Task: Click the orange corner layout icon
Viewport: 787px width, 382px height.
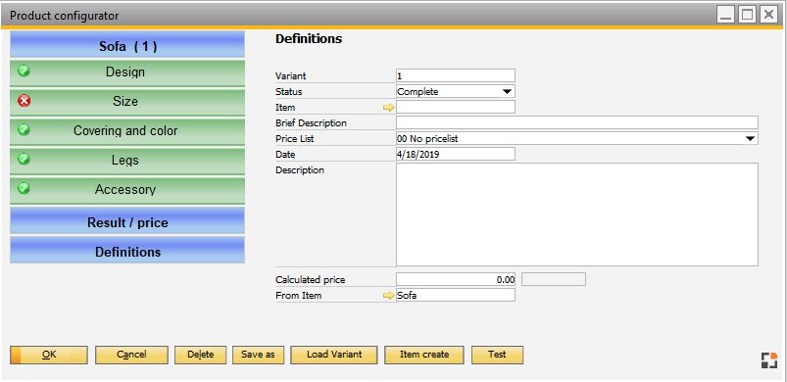Action: [768, 360]
